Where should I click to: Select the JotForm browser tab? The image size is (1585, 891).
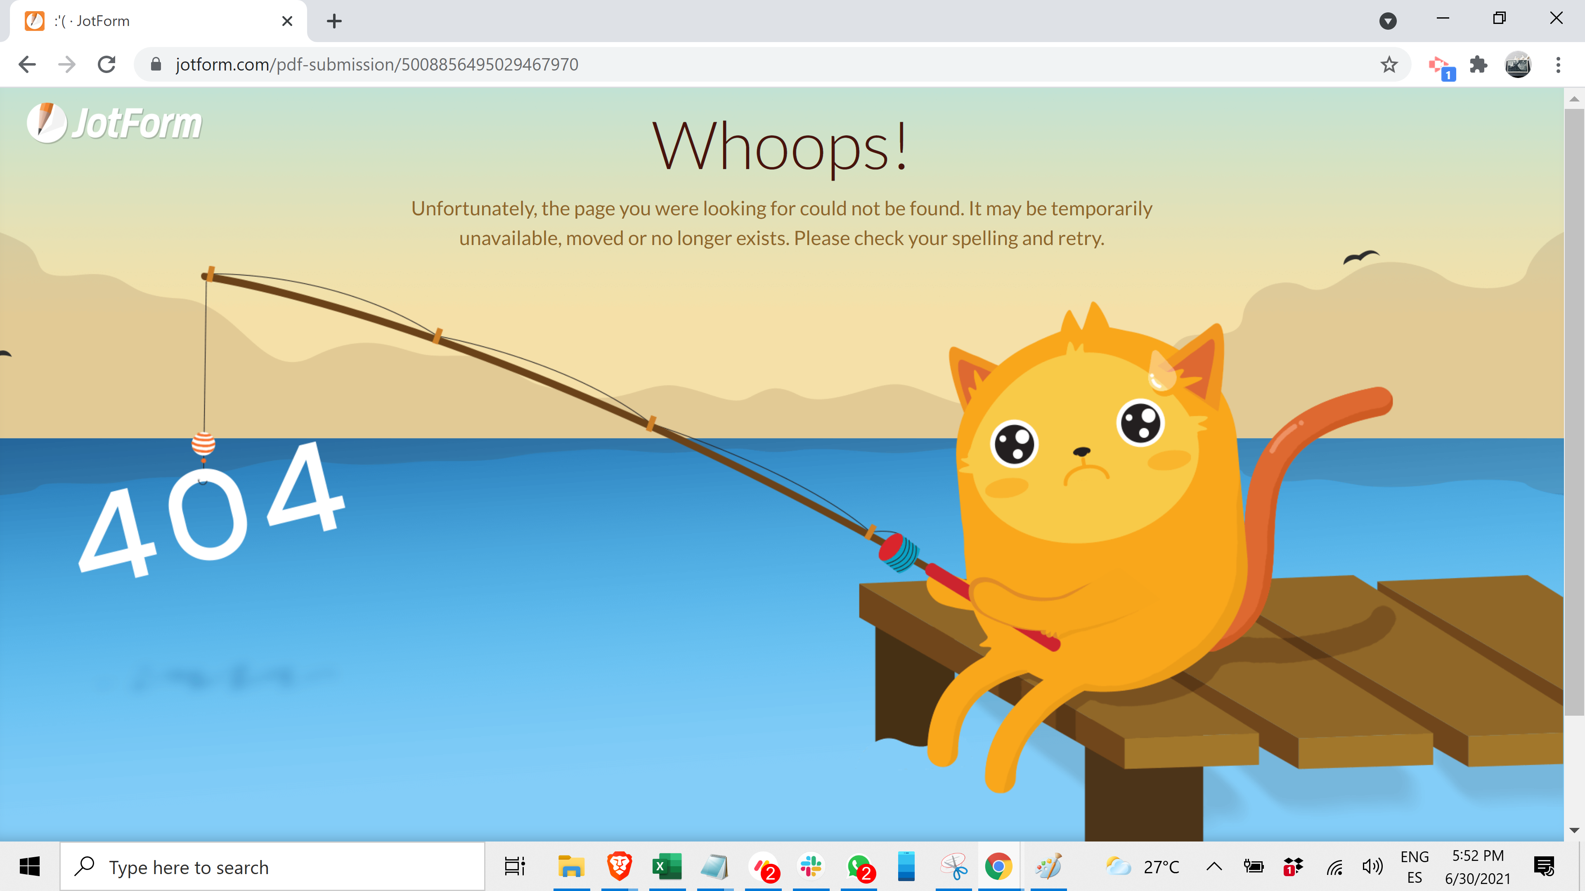[154, 21]
